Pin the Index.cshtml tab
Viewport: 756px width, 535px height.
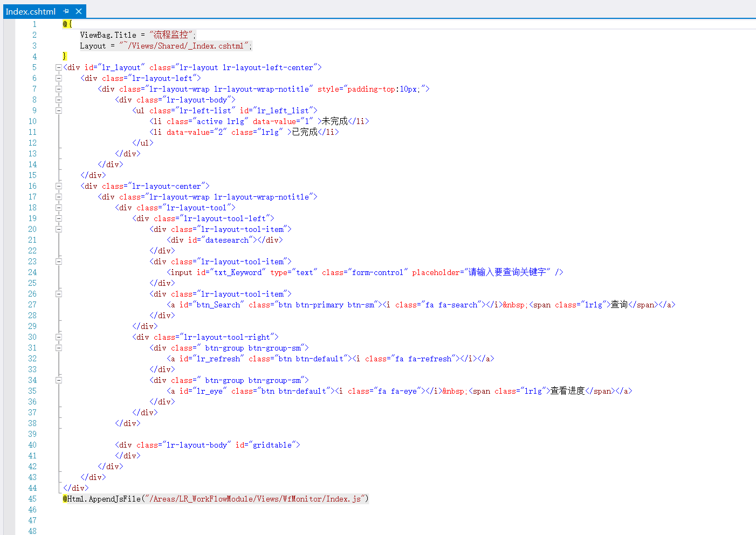66,11
